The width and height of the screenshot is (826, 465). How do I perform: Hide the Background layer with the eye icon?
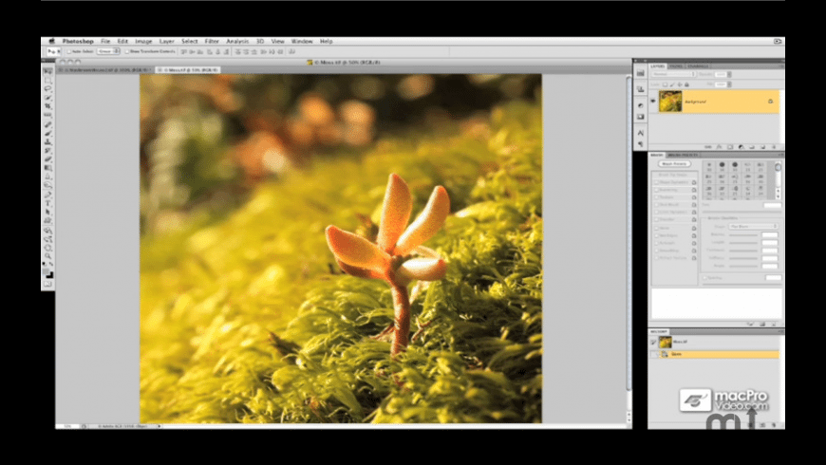click(x=653, y=102)
